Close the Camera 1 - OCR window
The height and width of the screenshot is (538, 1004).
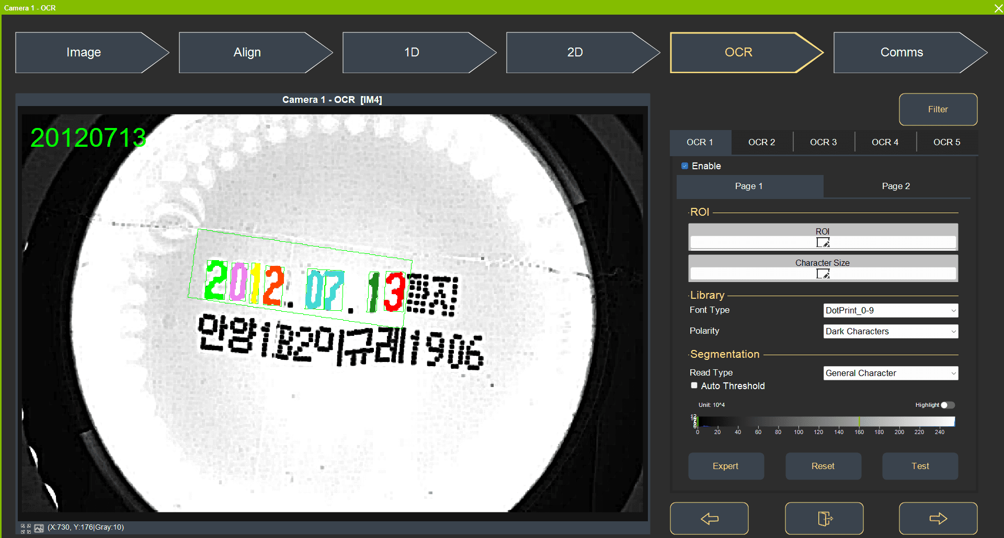click(x=998, y=8)
